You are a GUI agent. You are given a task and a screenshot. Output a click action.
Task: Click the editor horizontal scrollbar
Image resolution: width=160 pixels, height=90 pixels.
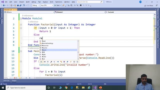(x=80, y=78)
